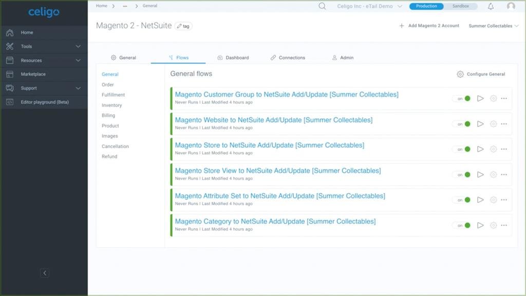
Task: Open settings gear for Magento Category flow
Action: coord(493,225)
